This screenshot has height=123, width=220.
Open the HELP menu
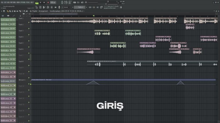coord(32,2)
